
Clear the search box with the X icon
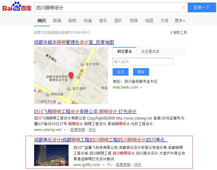[183, 8]
